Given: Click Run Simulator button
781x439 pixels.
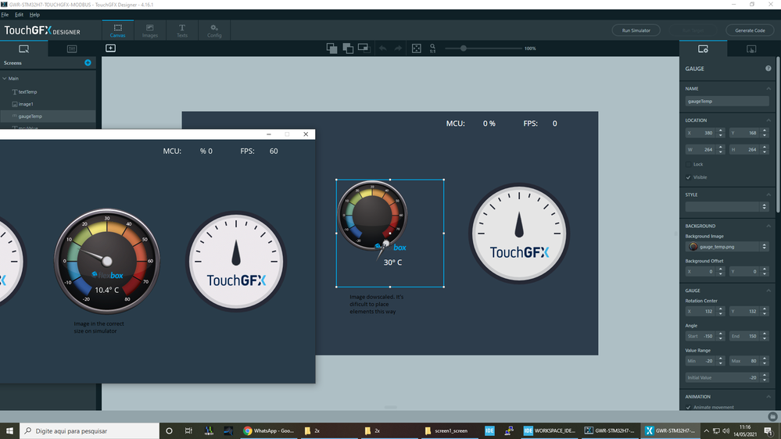Looking at the screenshot, I should (636, 30).
